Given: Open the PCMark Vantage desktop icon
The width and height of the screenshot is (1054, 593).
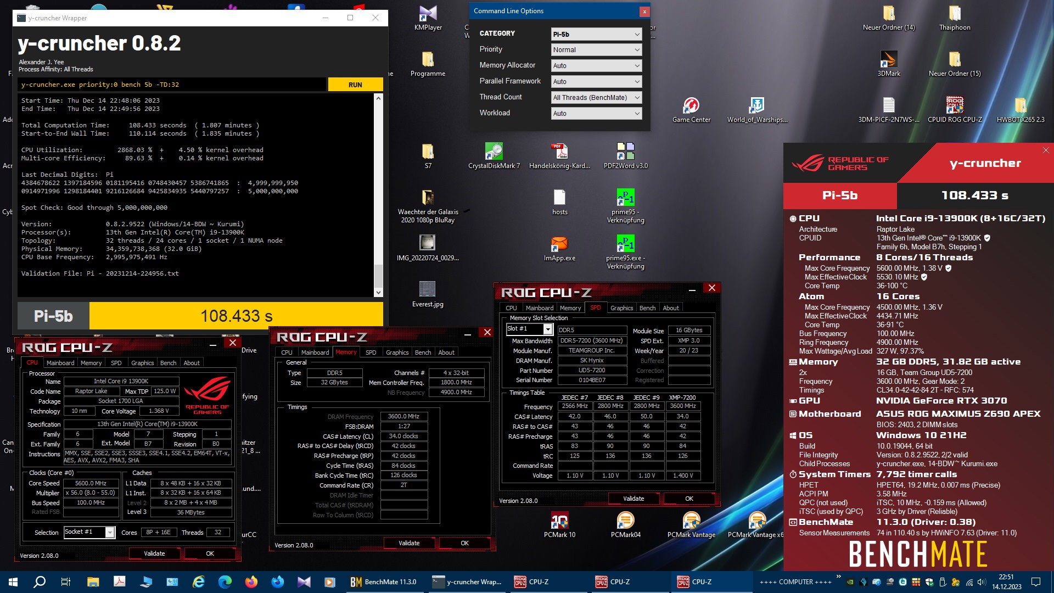Looking at the screenshot, I should (x=691, y=524).
